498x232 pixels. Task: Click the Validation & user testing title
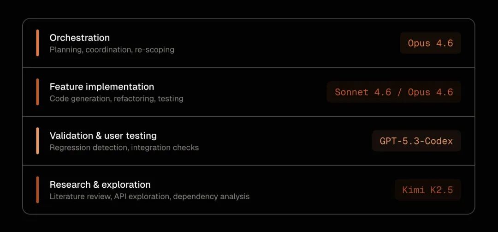103,136
